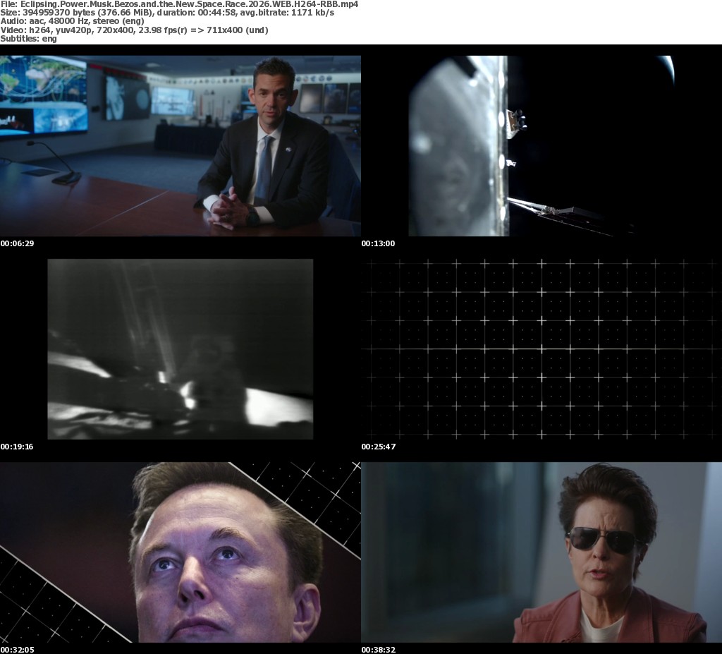722x654 pixels.
Task: Select the grid pattern frame above 00:25:47
Action: (541, 349)
